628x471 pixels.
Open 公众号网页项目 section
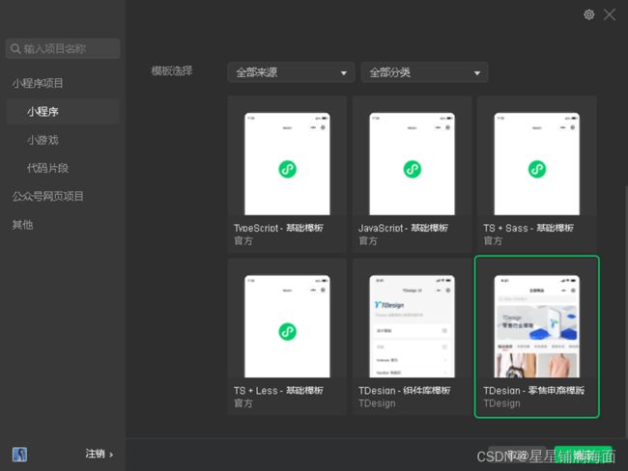point(47,196)
